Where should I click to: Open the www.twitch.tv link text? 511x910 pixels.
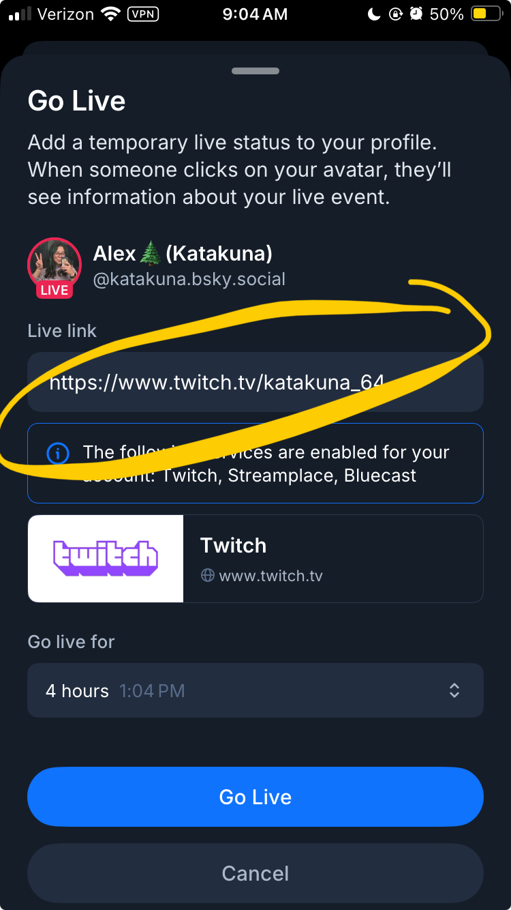[270, 576]
